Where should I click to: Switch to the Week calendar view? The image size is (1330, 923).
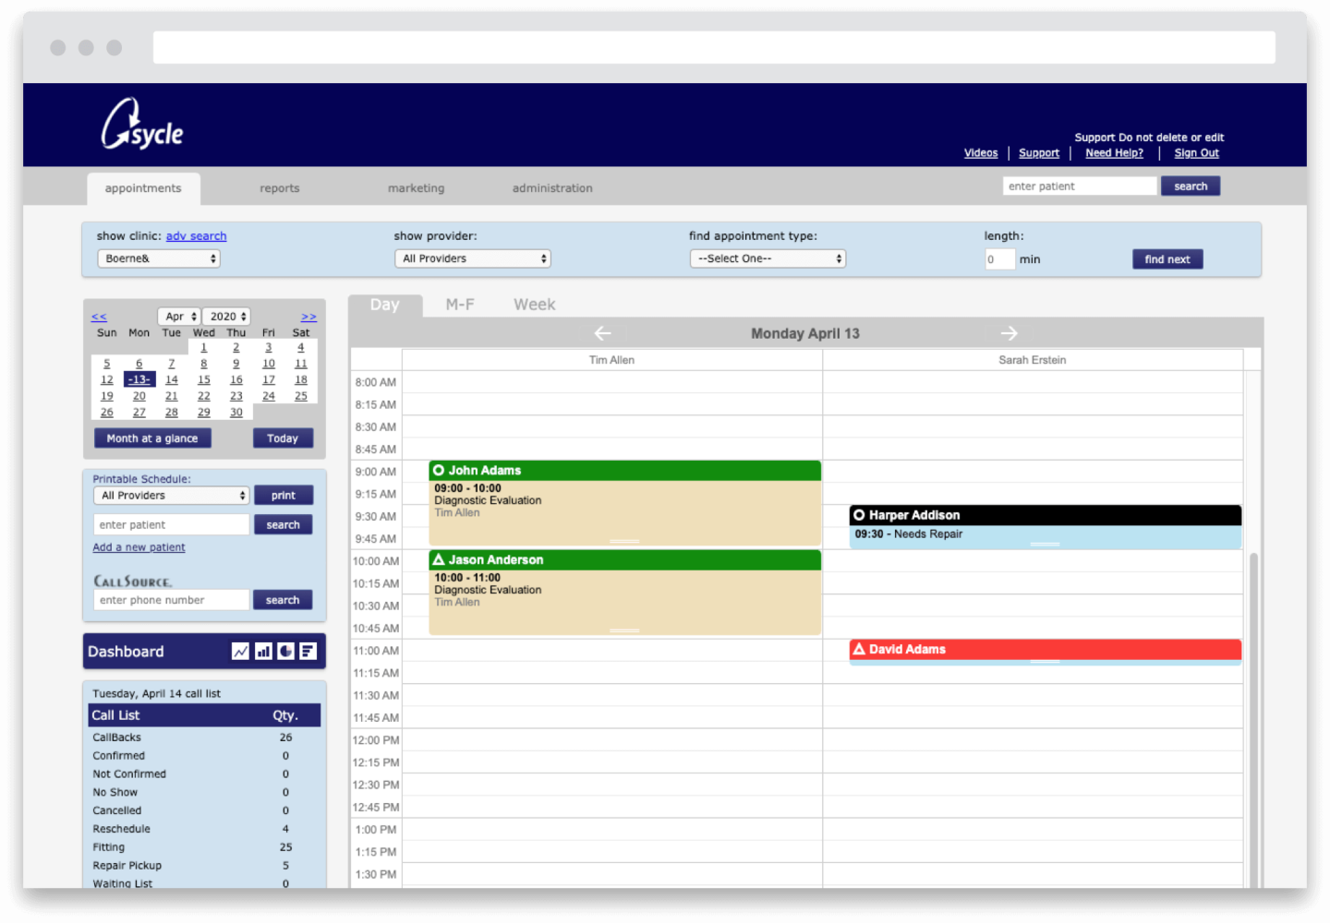point(534,304)
